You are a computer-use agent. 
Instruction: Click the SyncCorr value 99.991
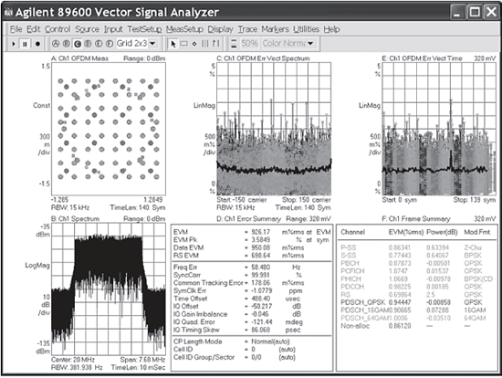261,275
